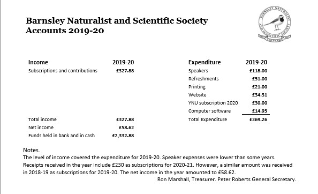
Task: Select the Total income label
Action: (x=42, y=120)
